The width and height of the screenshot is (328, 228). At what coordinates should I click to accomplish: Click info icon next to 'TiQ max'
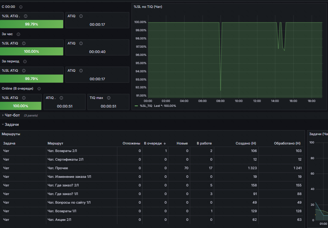coord(109,98)
